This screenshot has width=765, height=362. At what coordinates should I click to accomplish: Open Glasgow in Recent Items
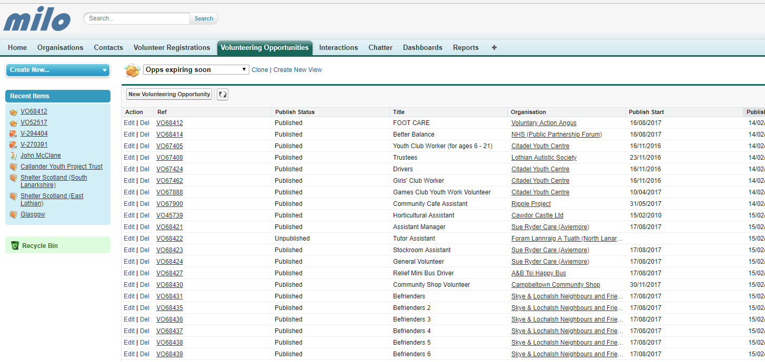33,214
